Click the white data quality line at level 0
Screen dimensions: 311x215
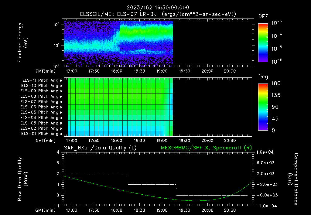[x=212, y=195]
